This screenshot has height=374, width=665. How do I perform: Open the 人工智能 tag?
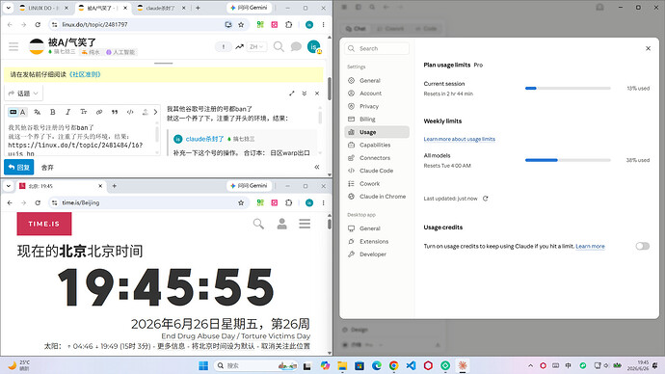point(120,52)
